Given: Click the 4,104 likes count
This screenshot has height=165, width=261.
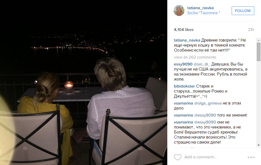Looking at the screenshot, I should point(184,30).
